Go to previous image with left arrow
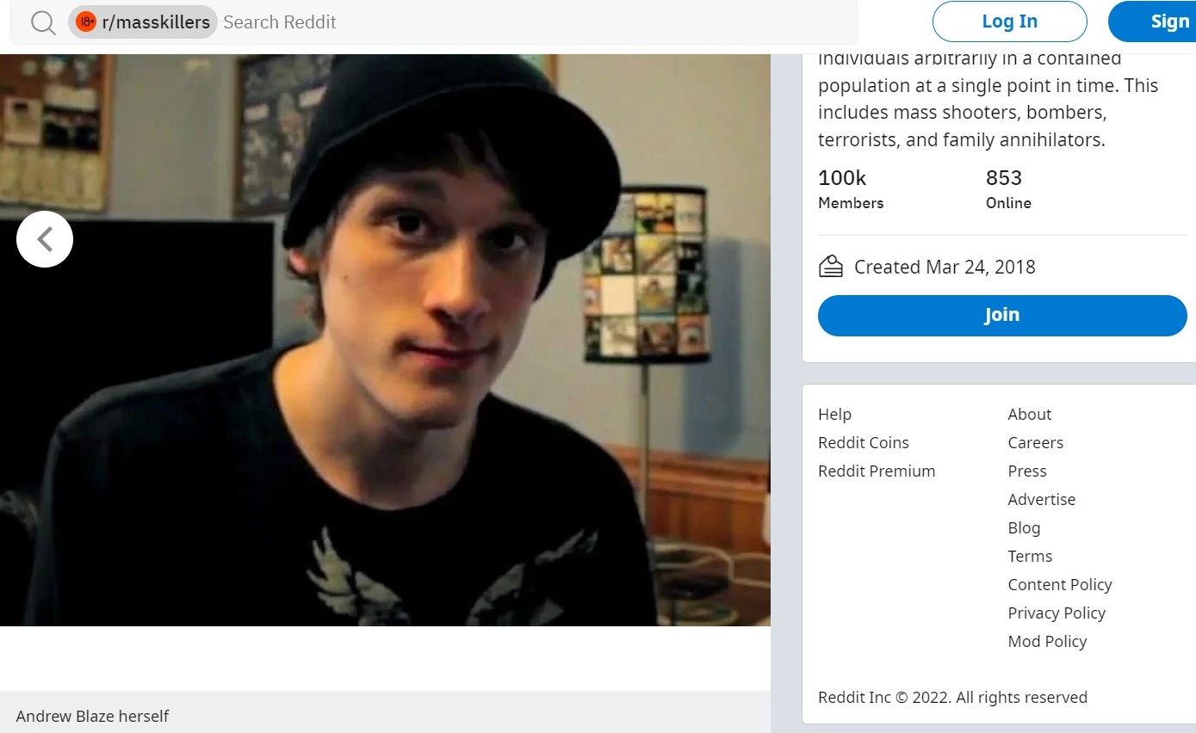The image size is (1196, 733). click(45, 239)
